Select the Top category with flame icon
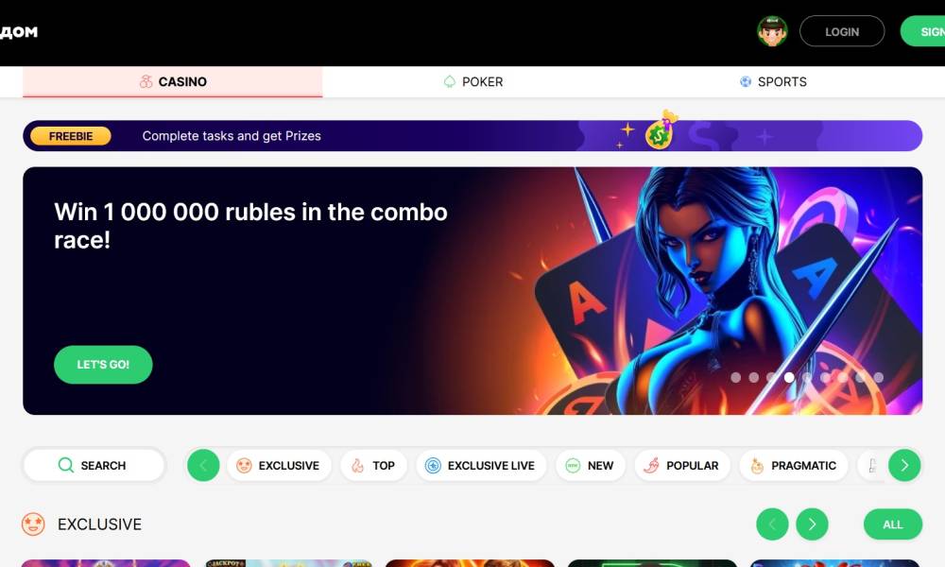The image size is (945, 567). point(373,465)
